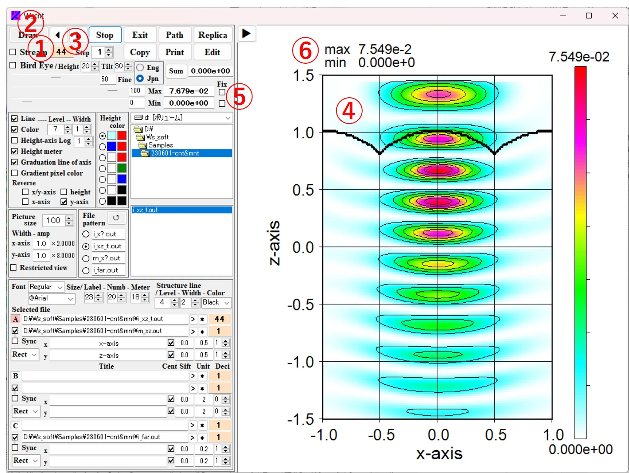Open the D:¥ root folder
Viewport: 629px width, 473px height.
point(144,129)
